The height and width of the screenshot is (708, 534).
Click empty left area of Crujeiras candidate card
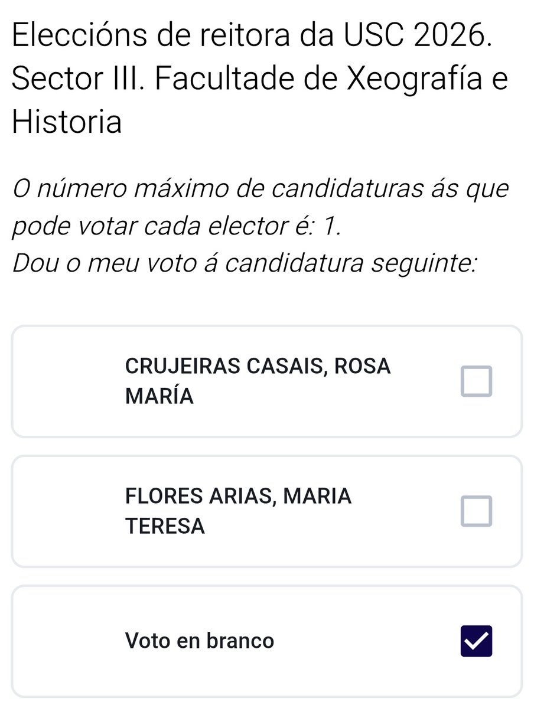pyautogui.click(x=68, y=381)
